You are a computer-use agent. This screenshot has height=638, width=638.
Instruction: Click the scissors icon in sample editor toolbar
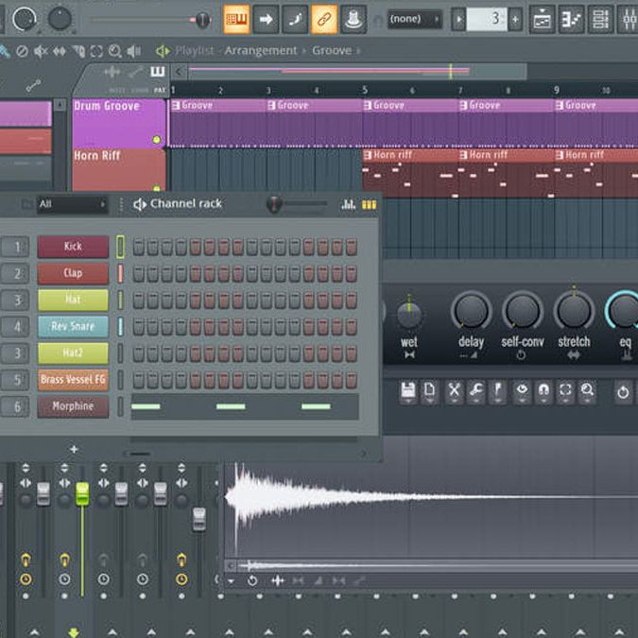(454, 390)
